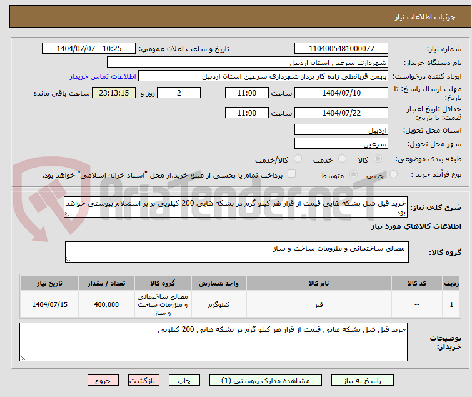Click the گروه کالا textarea
This screenshot has height=397, width=472.
point(237,252)
